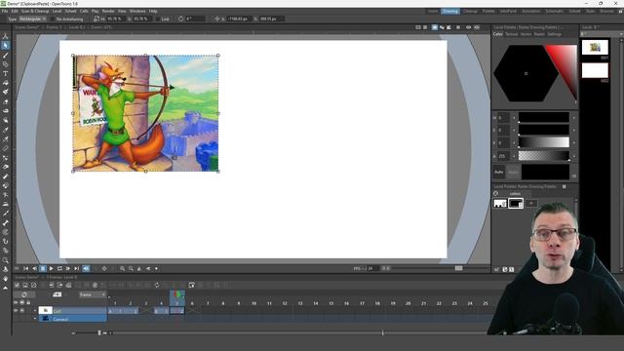
Task: Switch to the Browser room tab
Action: (x=606, y=11)
